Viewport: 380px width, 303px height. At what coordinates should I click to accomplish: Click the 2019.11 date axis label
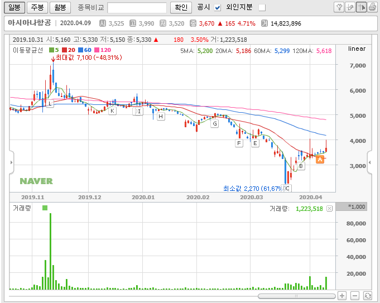(33, 198)
